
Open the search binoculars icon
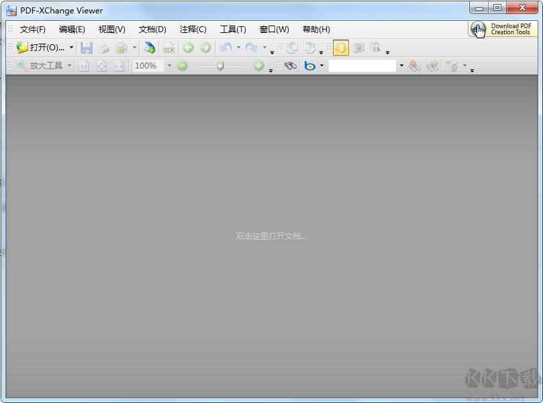[x=290, y=65]
